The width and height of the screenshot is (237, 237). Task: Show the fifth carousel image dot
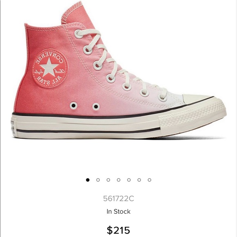point(129,180)
